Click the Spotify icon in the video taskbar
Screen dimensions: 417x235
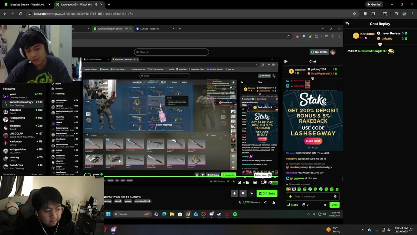click(235, 214)
